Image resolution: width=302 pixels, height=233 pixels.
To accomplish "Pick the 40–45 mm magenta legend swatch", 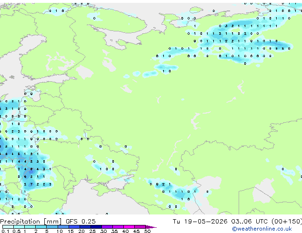I will point(129,227).
